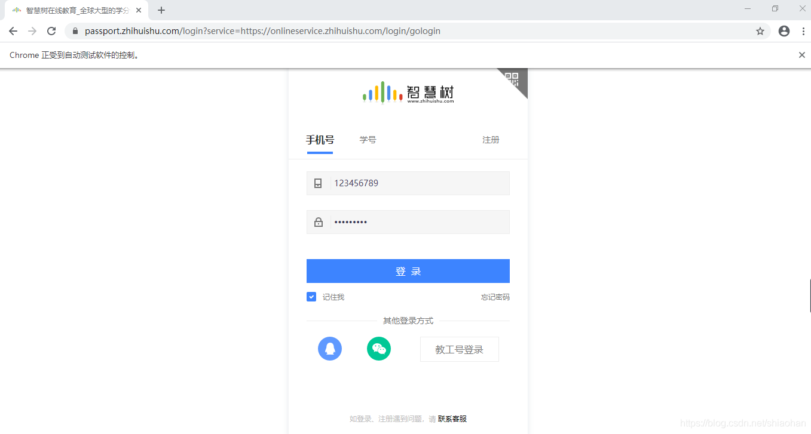This screenshot has height=434, width=811.
Task: Click the browser forward arrow
Action: pos(32,31)
